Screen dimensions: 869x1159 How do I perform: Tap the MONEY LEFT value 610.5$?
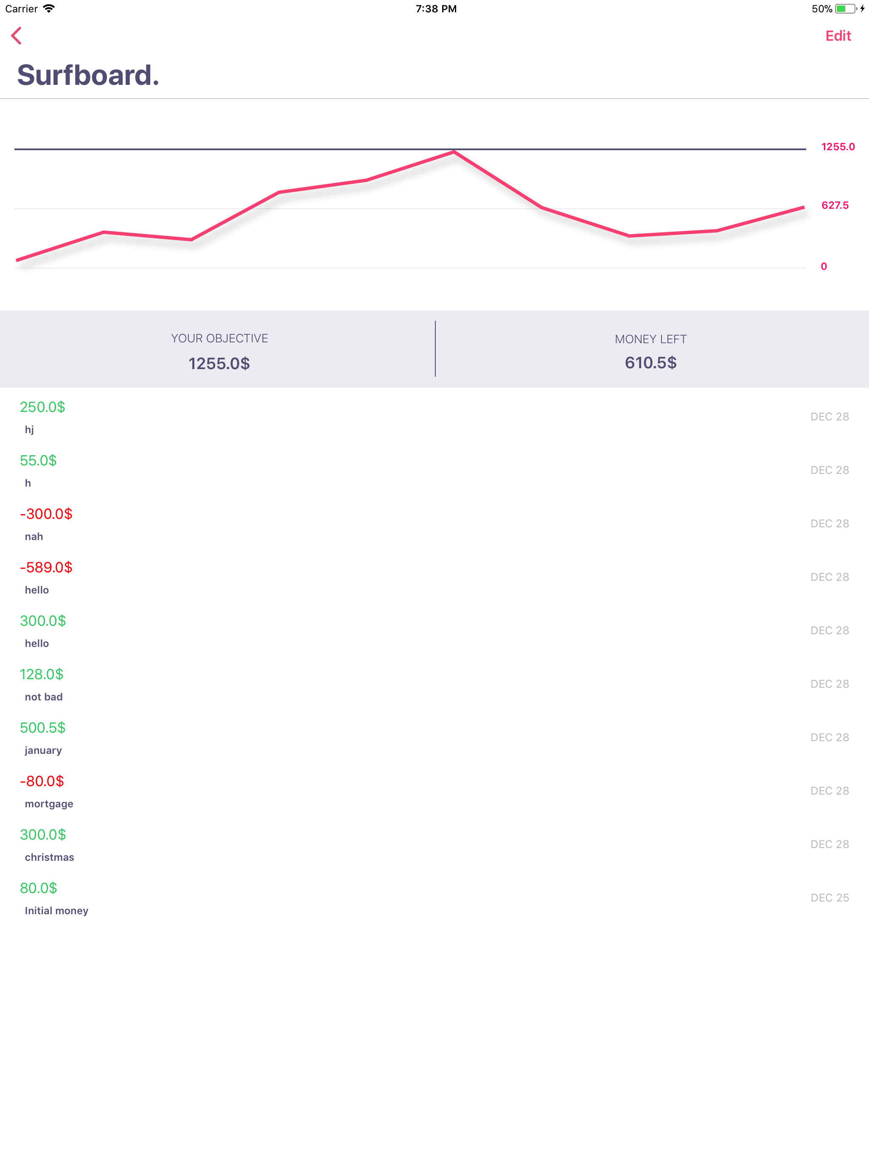tap(650, 361)
